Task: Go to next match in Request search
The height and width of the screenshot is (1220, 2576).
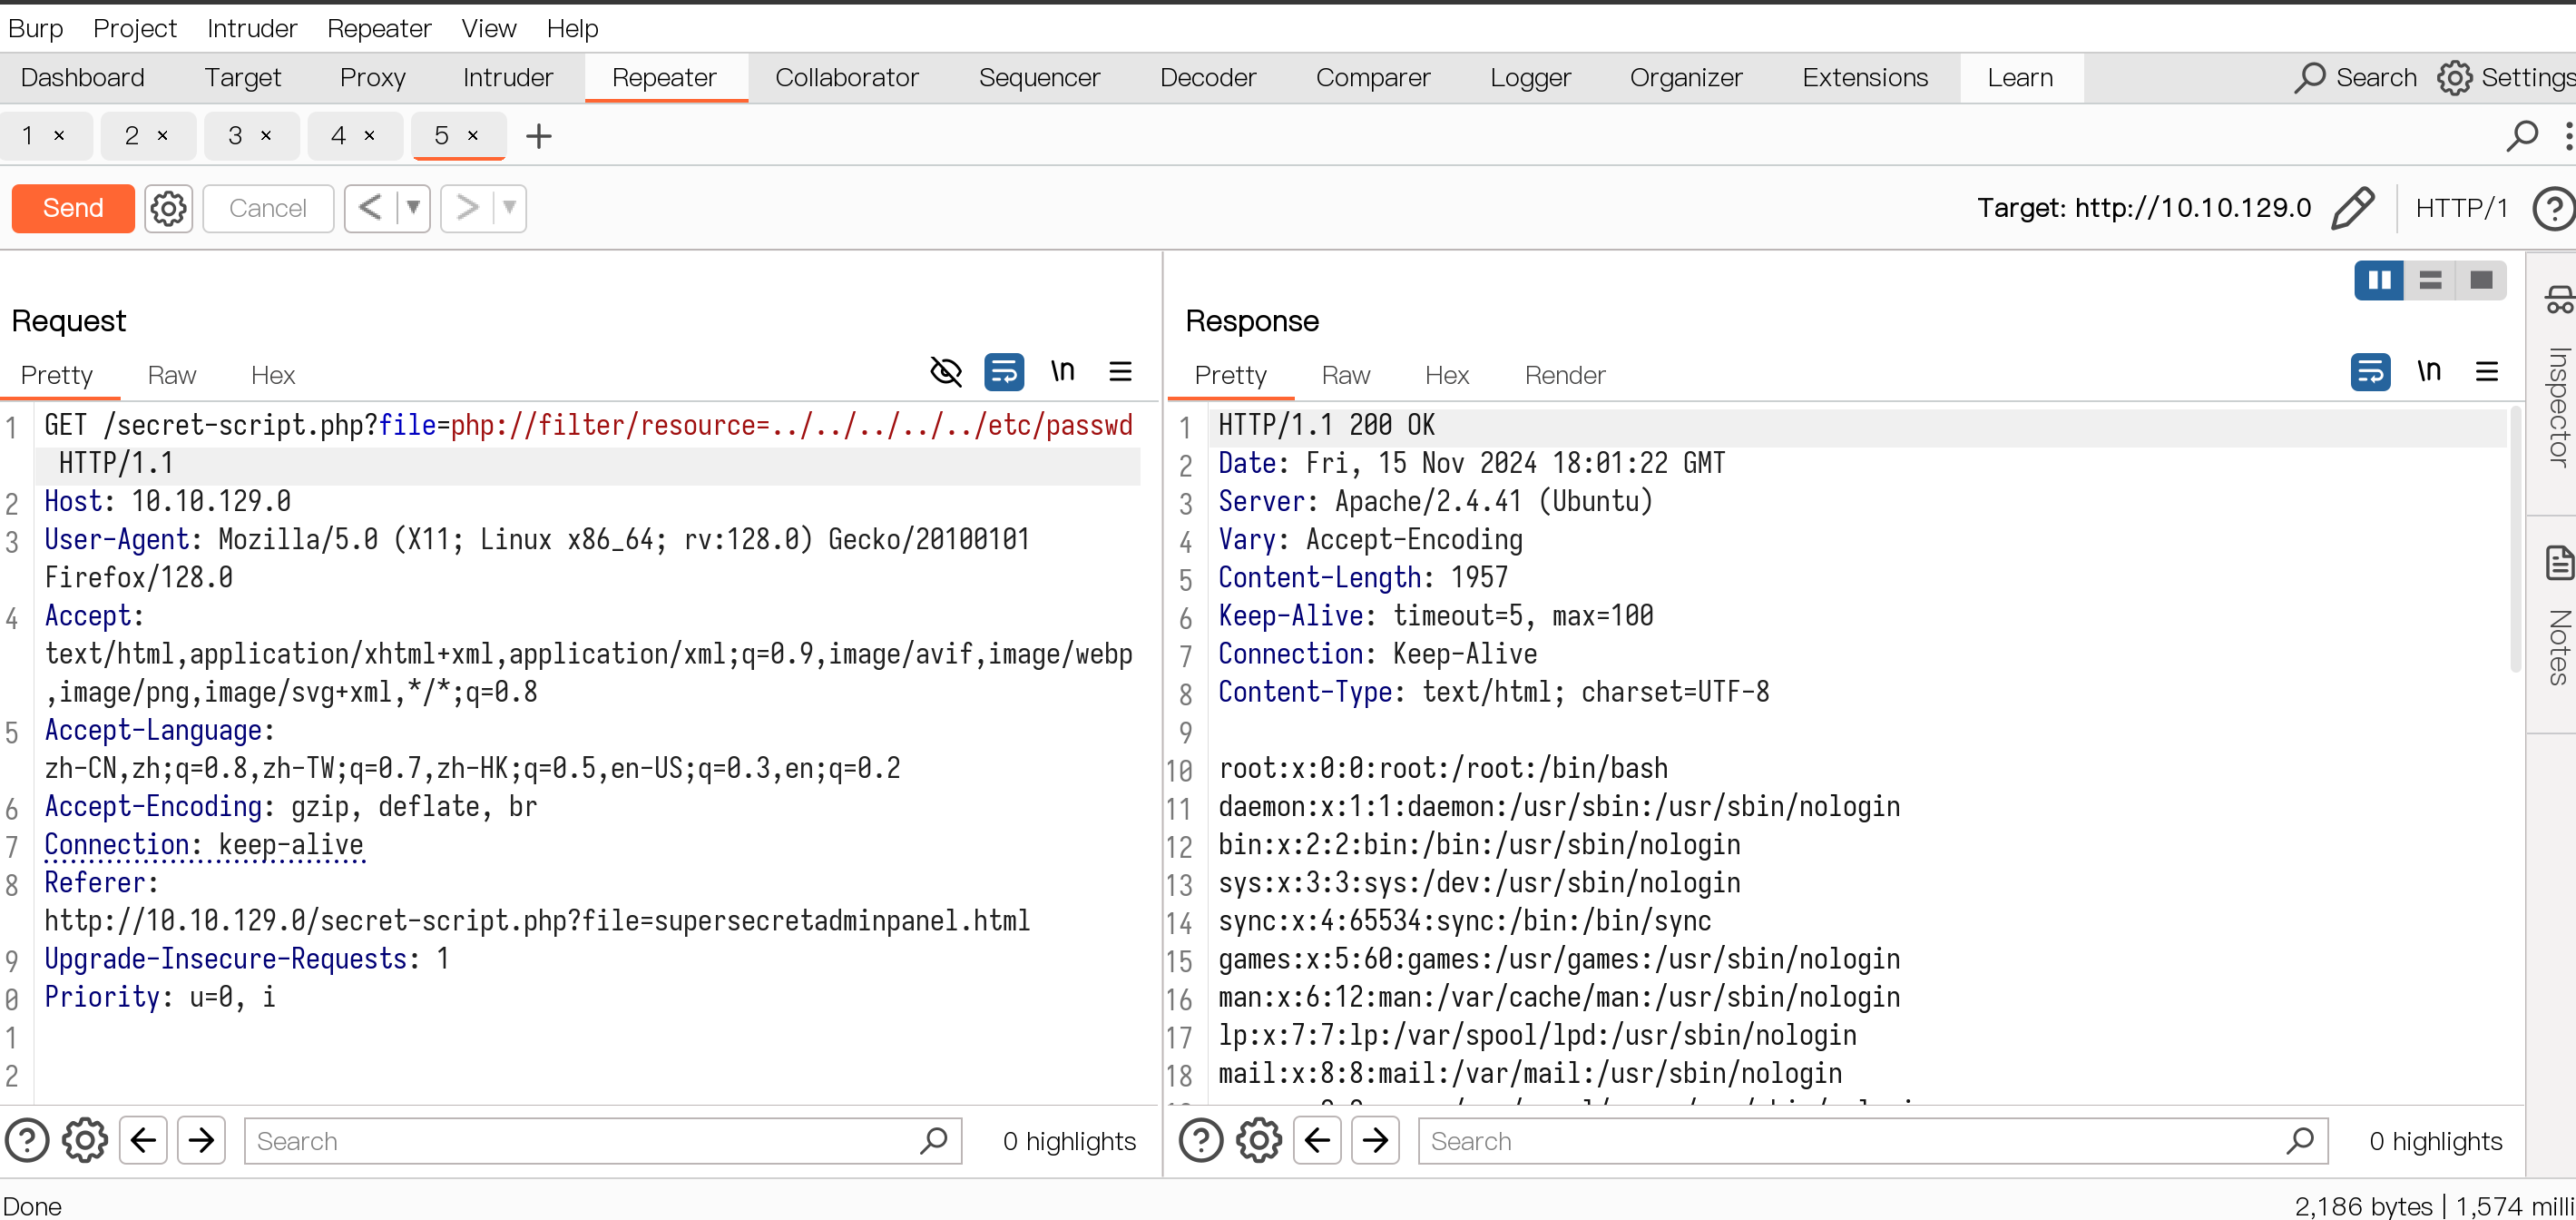Action: [x=201, y=1140]
